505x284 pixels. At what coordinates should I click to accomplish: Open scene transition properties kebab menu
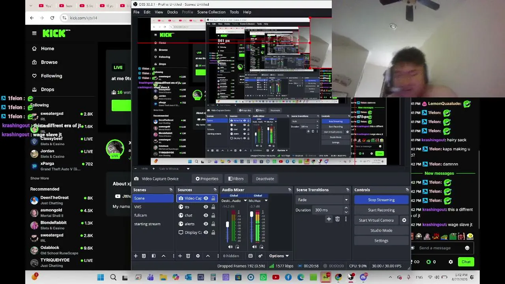pyautogui.click(x=346, y=219)
